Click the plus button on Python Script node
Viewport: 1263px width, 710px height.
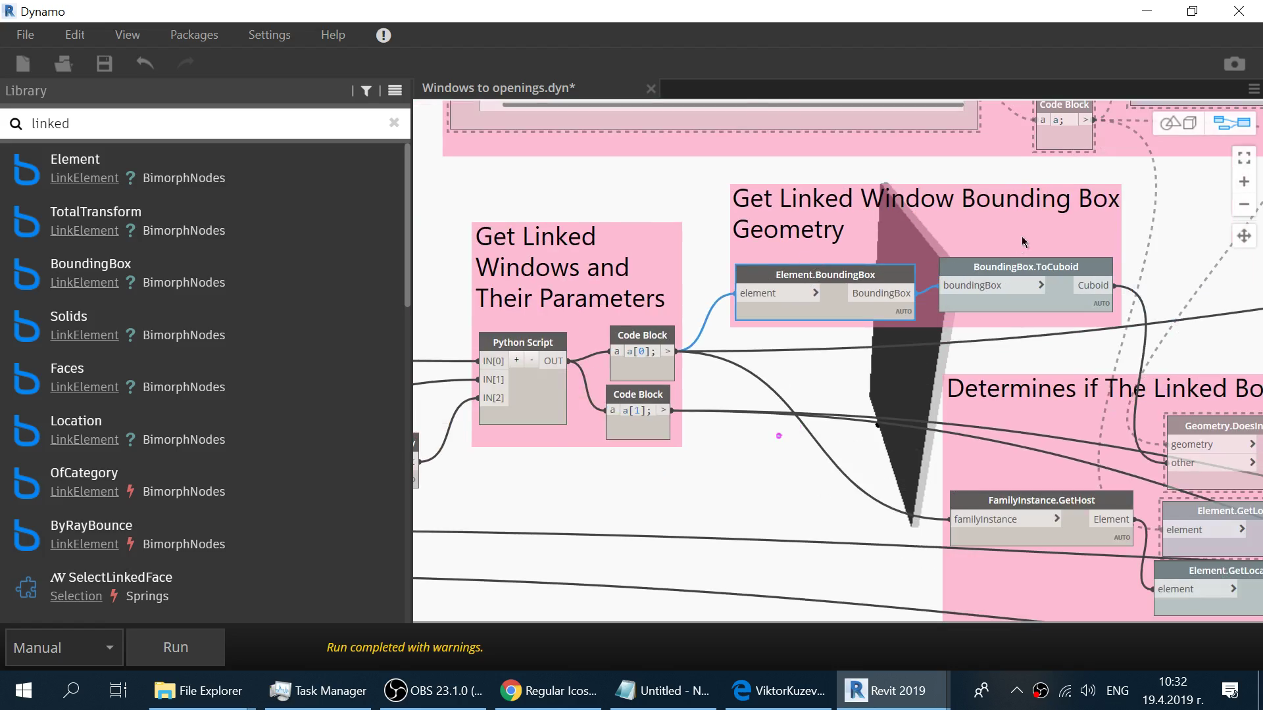(x=516, y=360)
